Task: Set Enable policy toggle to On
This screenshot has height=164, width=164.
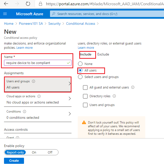Action: 34,152
